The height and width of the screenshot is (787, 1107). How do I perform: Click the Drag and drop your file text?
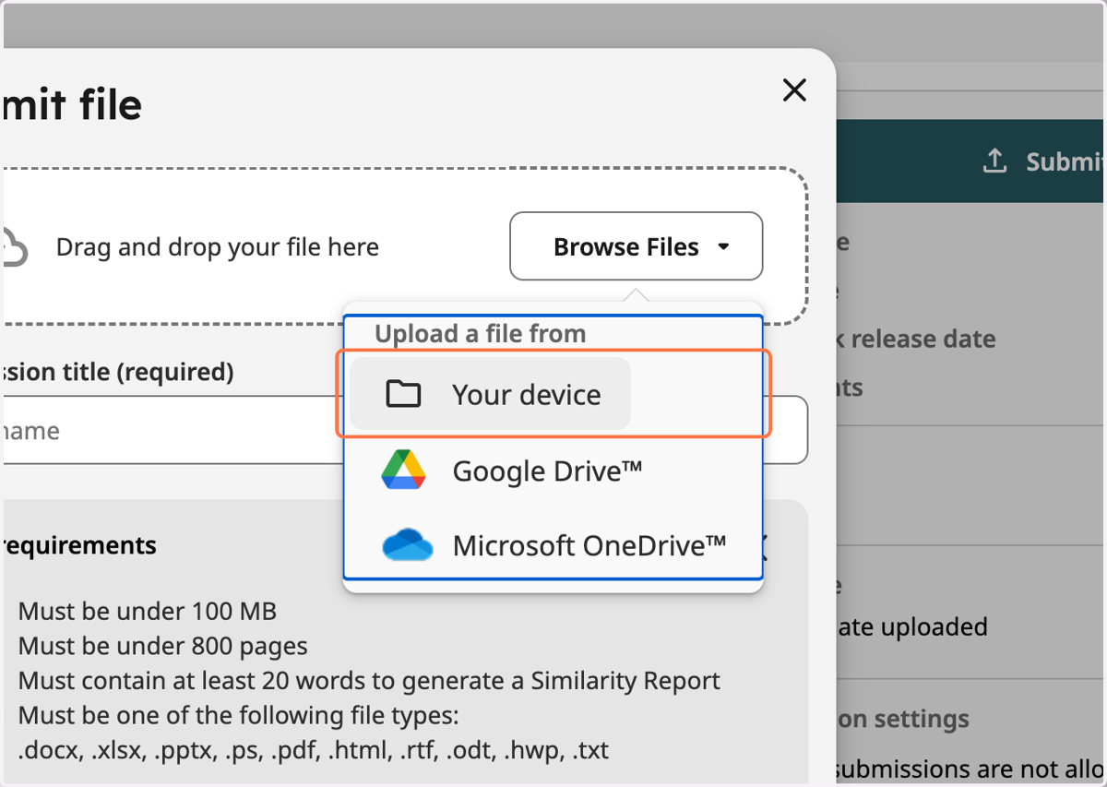pos(218,247)
